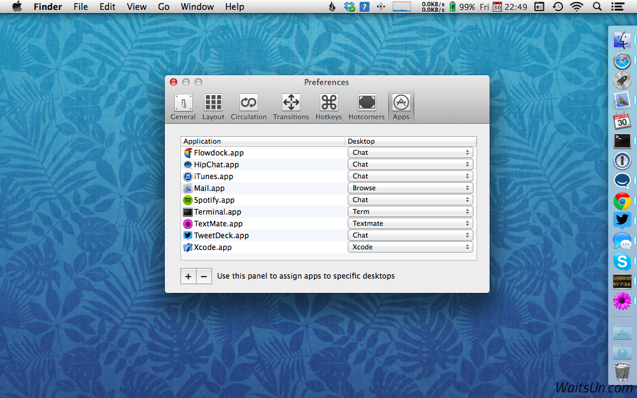
Task: Open the Window menu in menu bar
Action: click(197, 7)
